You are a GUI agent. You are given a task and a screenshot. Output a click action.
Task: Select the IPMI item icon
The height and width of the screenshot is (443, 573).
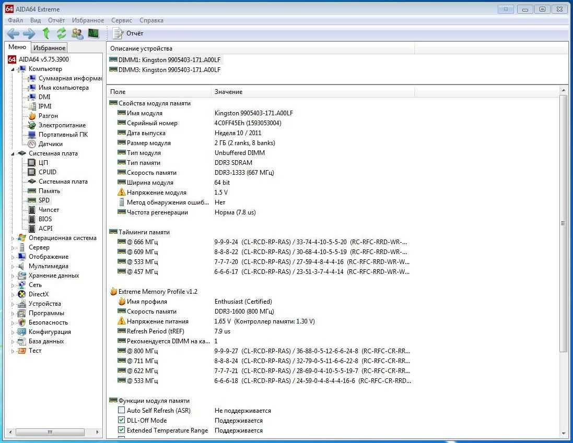point(32,106)
